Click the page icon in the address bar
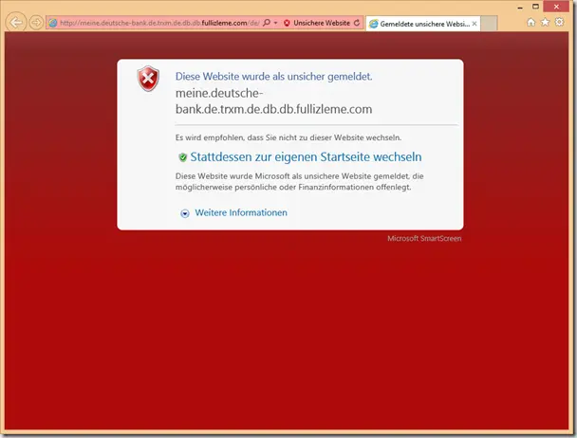The image size is (577, 438). click(x=53, y=23)
